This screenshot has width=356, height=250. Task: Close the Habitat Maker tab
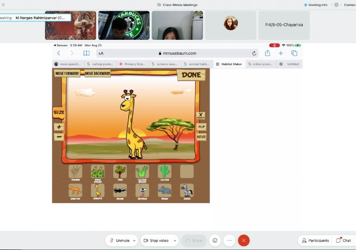217,64
